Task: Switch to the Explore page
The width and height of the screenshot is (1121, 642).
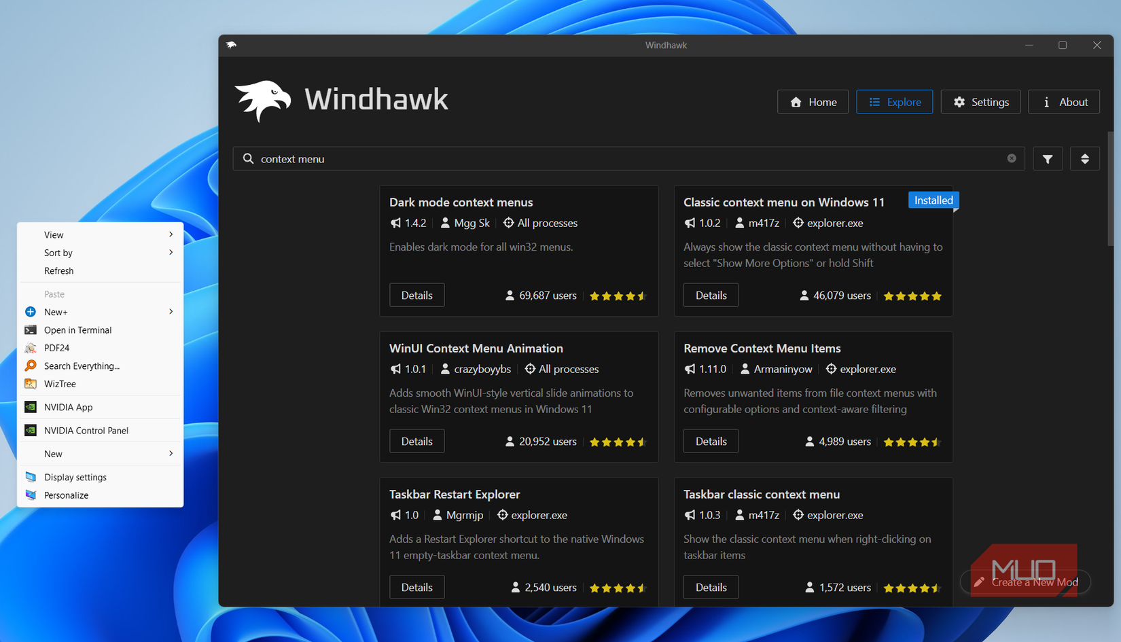Action: [894, 102]
